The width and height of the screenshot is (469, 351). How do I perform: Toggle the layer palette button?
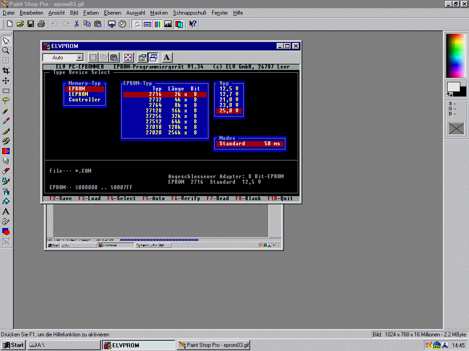pyautogui.click(x=179, y=24)
